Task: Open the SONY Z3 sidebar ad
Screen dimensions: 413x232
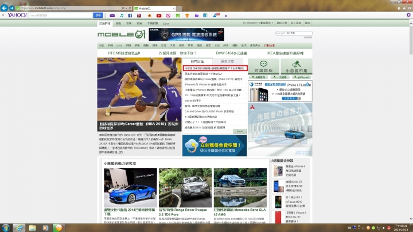Action: (289, 186)
